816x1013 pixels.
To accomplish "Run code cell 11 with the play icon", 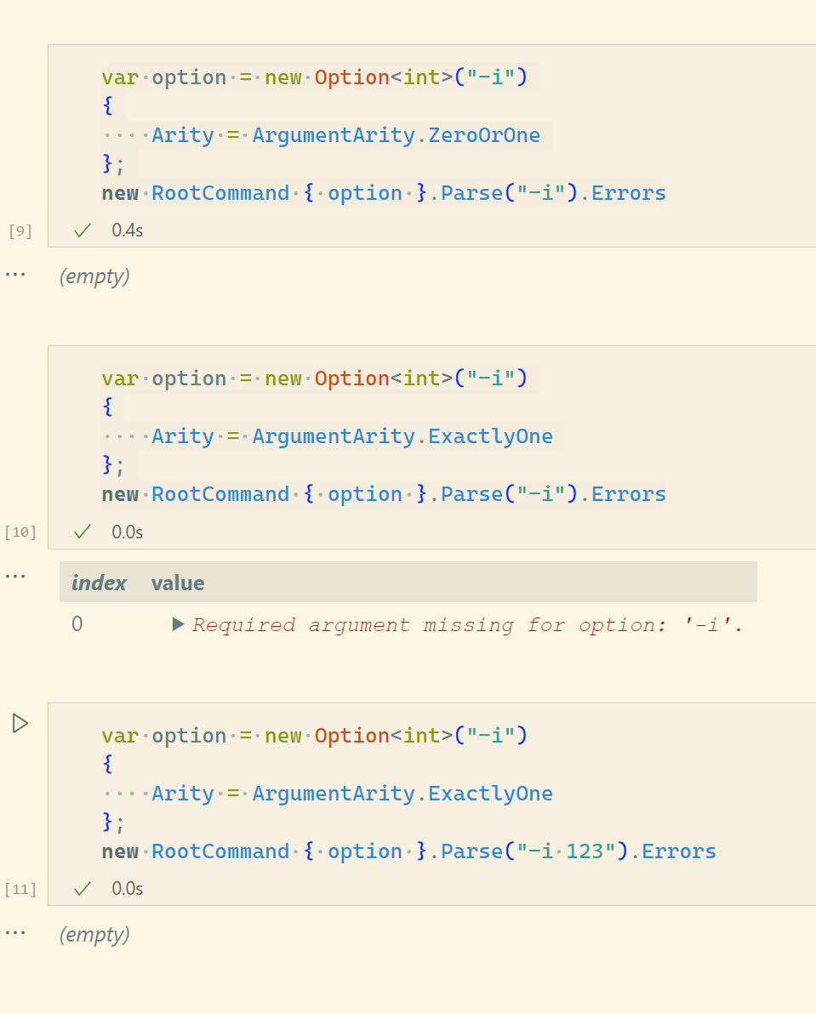I will (19, 723).
